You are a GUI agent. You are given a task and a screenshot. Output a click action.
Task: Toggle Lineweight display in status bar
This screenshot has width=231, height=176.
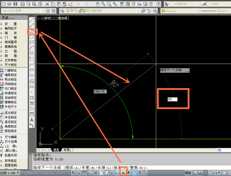pyautogui.click(x=129, y=173)
